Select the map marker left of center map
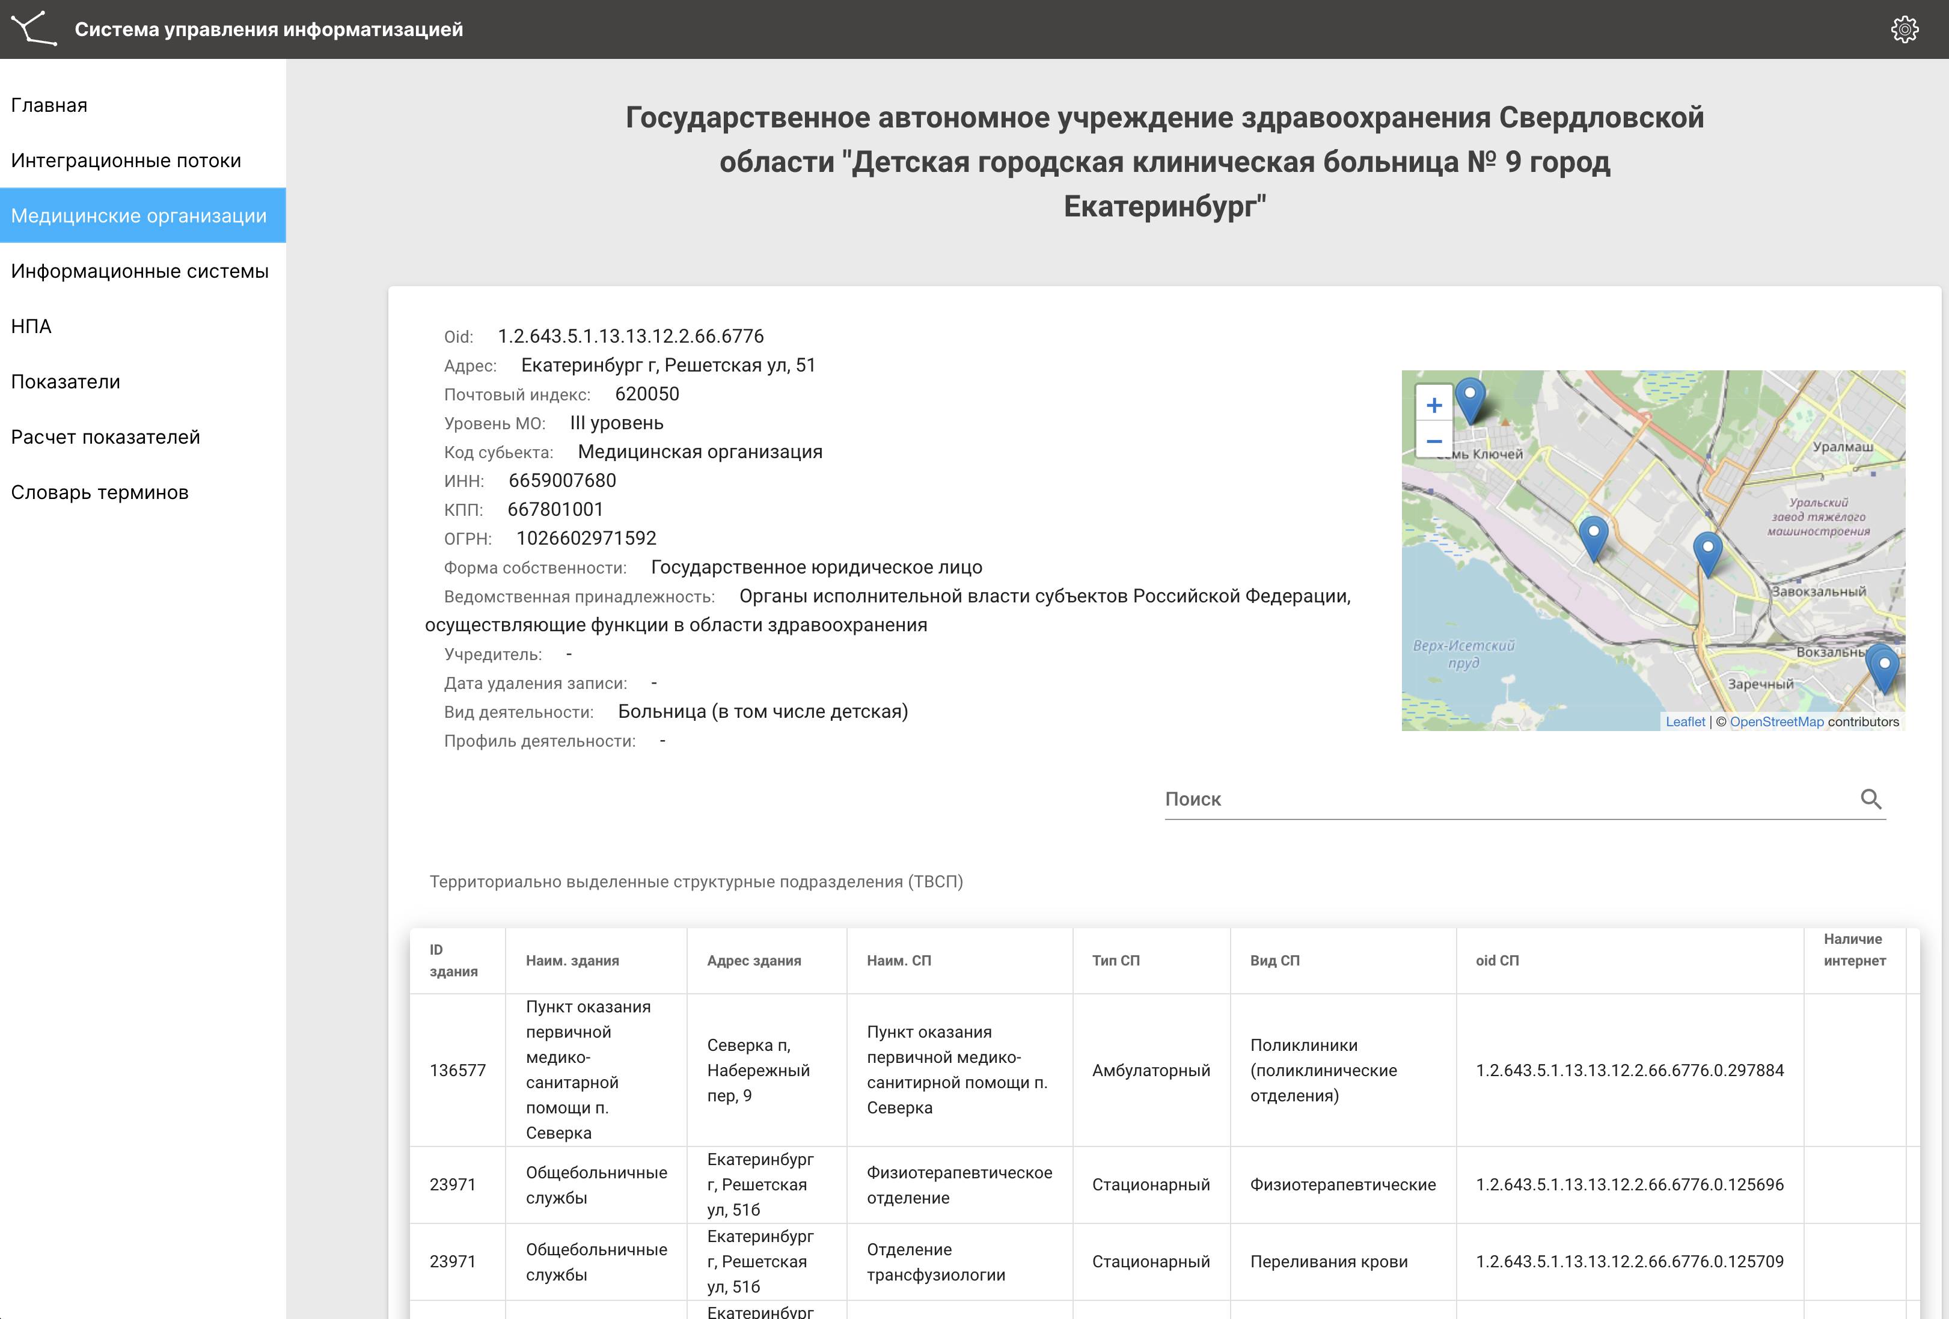 tap(1594, 538)
